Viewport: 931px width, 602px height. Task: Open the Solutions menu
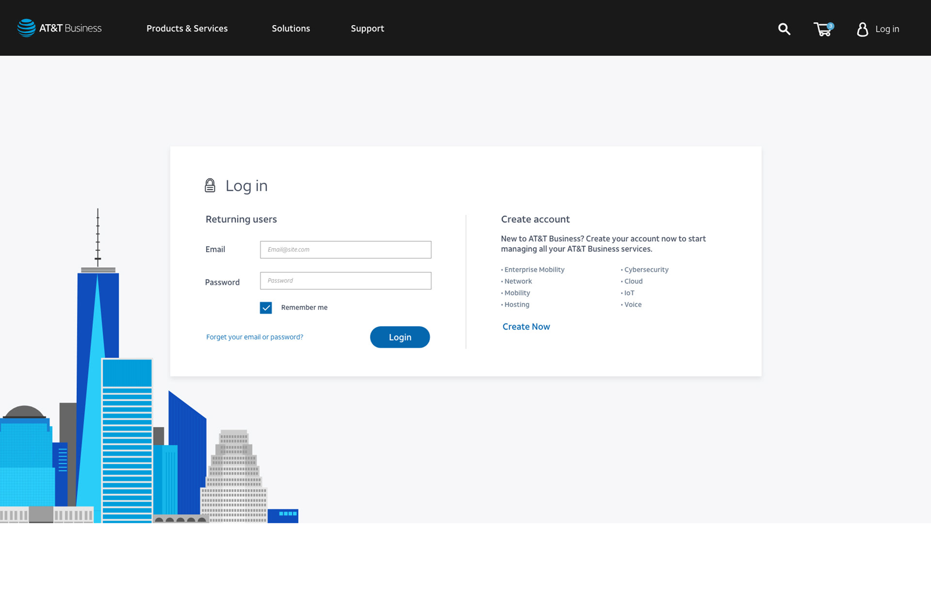(291, 29)
